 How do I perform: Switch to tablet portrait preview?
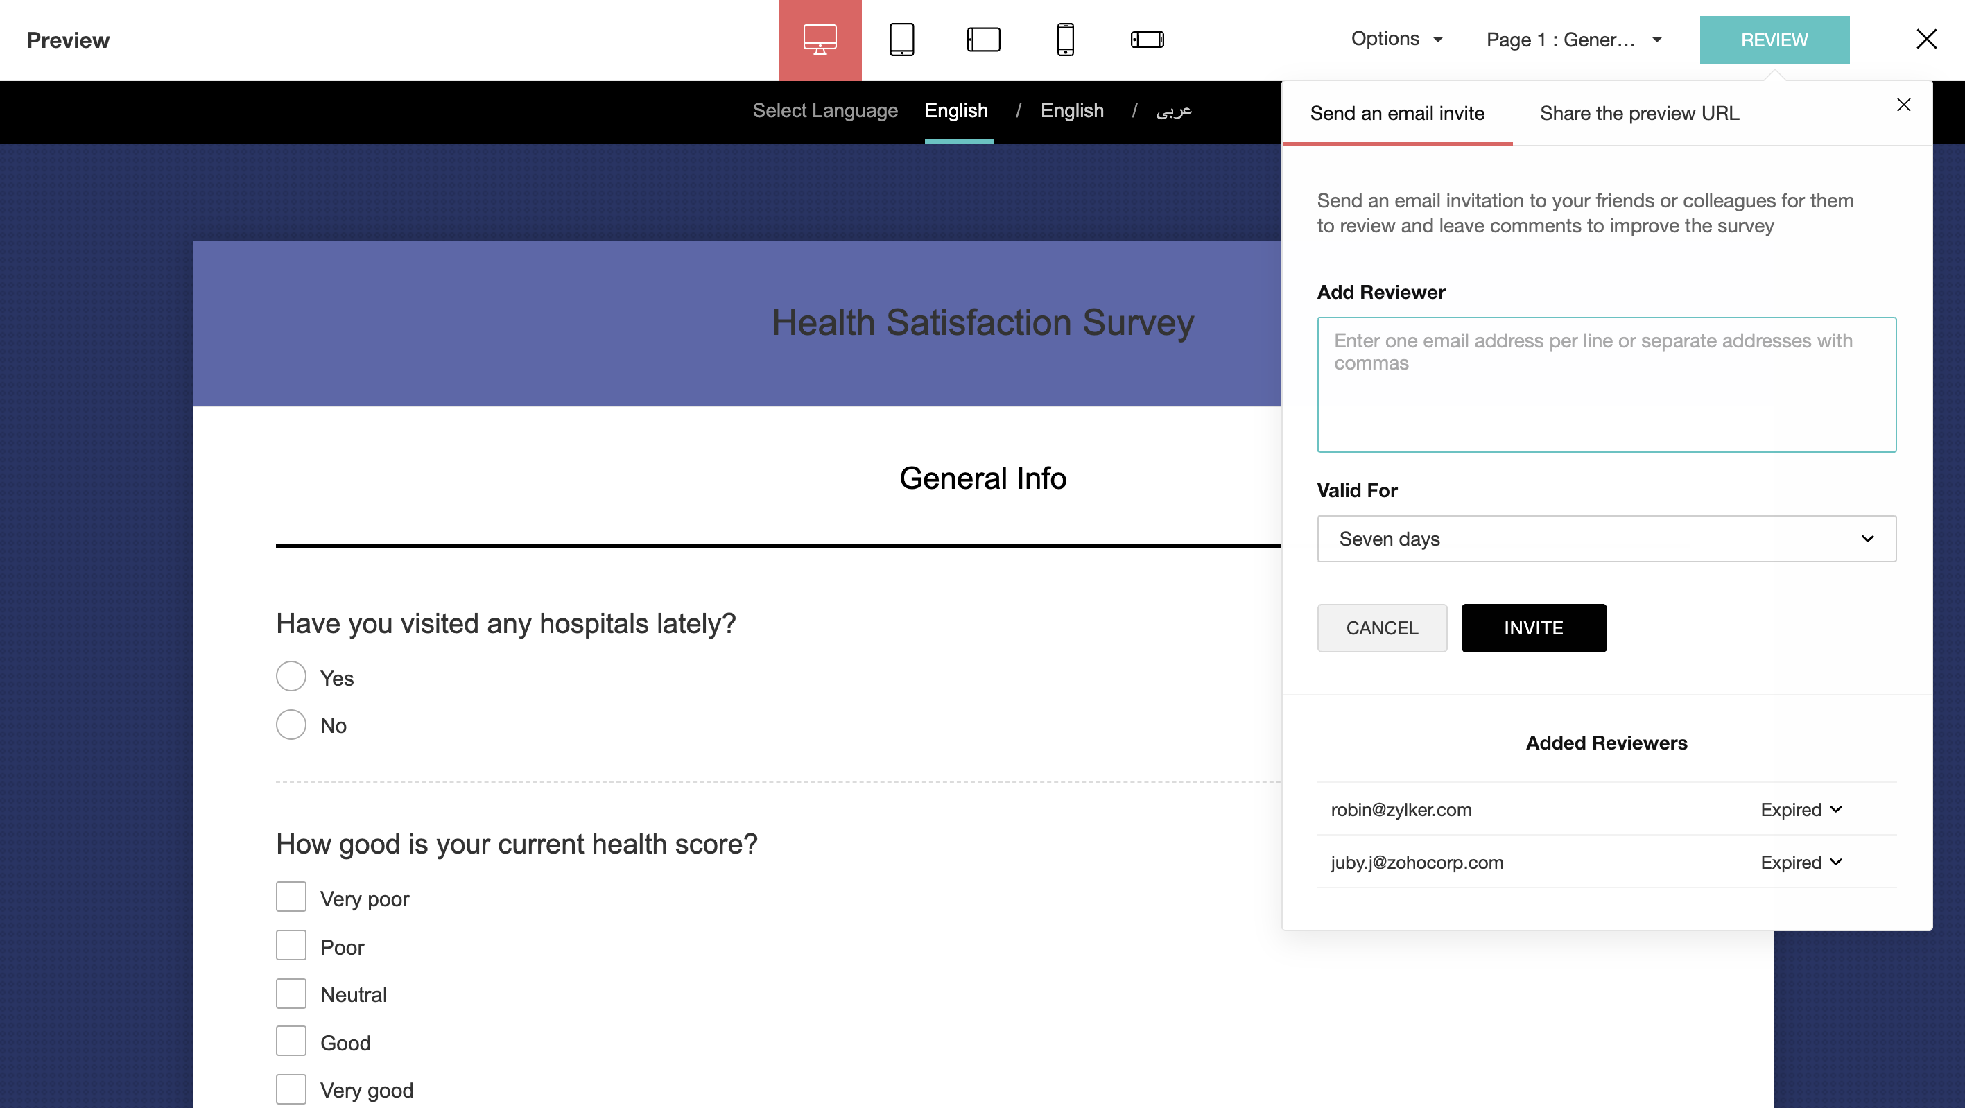(x=901, y=40)
